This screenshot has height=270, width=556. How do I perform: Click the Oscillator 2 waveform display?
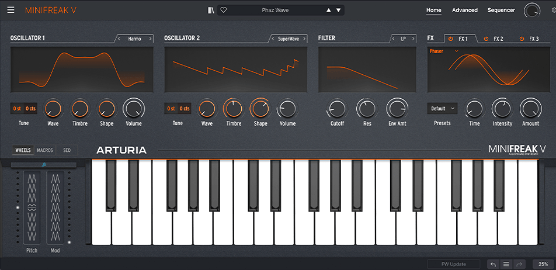pos(236,70)
